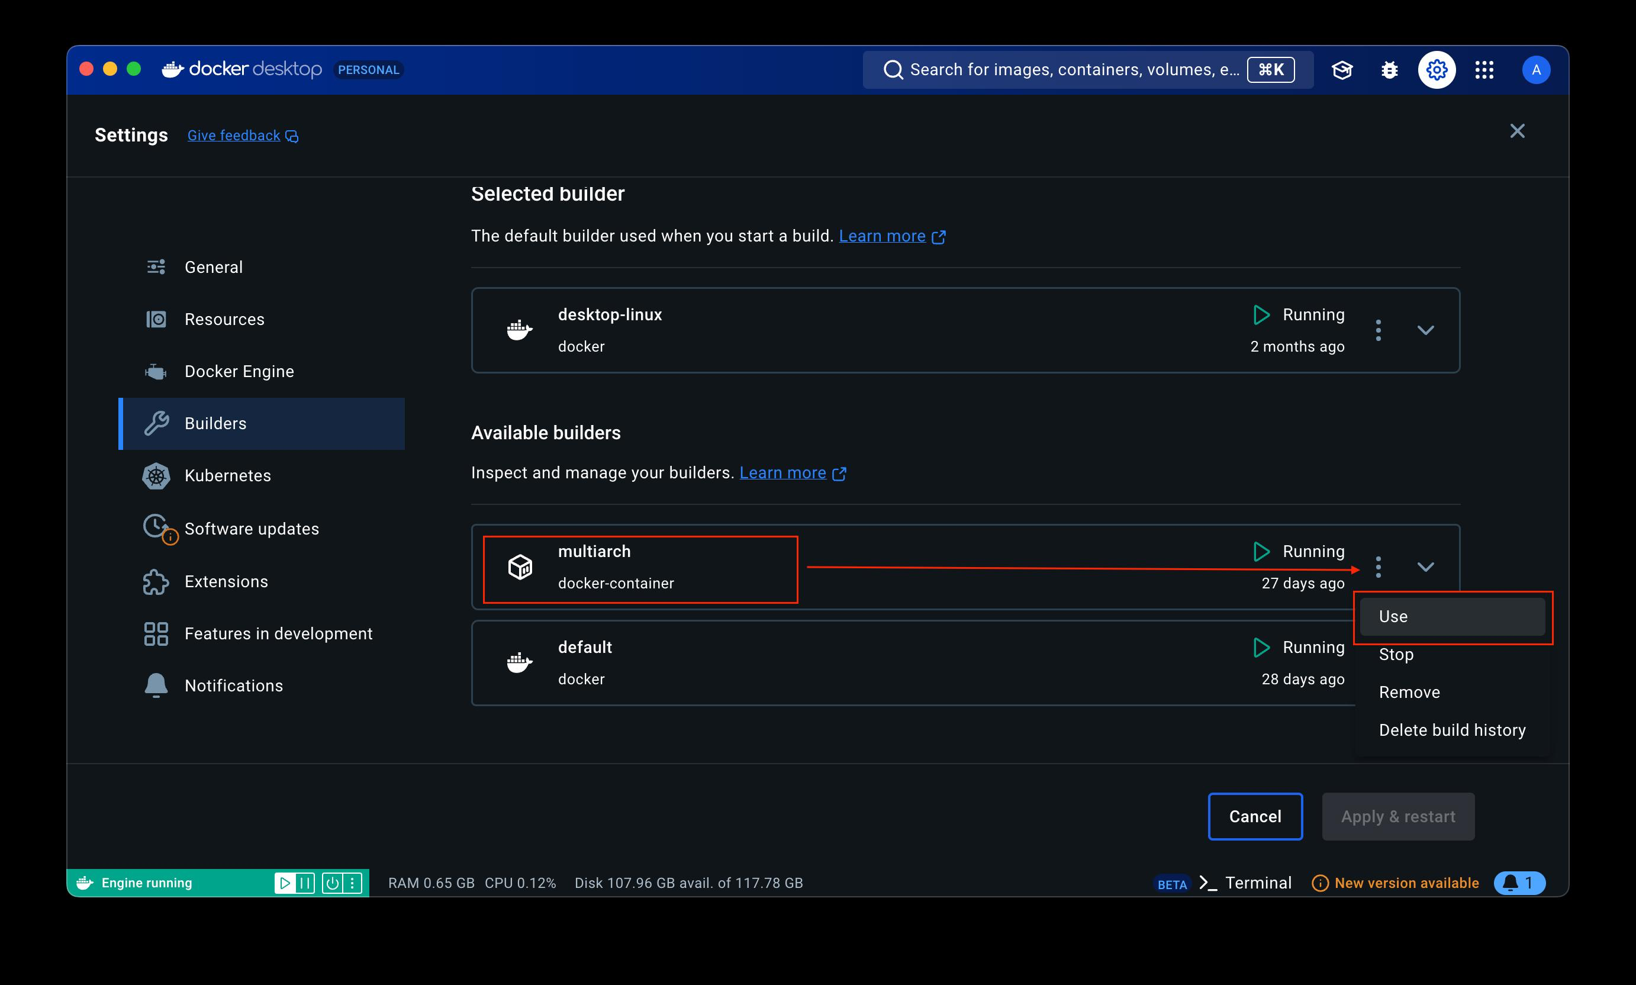
Task: Click the Running play icon on multiarch
Action: pyautogui.click(x=1261, y=552)
